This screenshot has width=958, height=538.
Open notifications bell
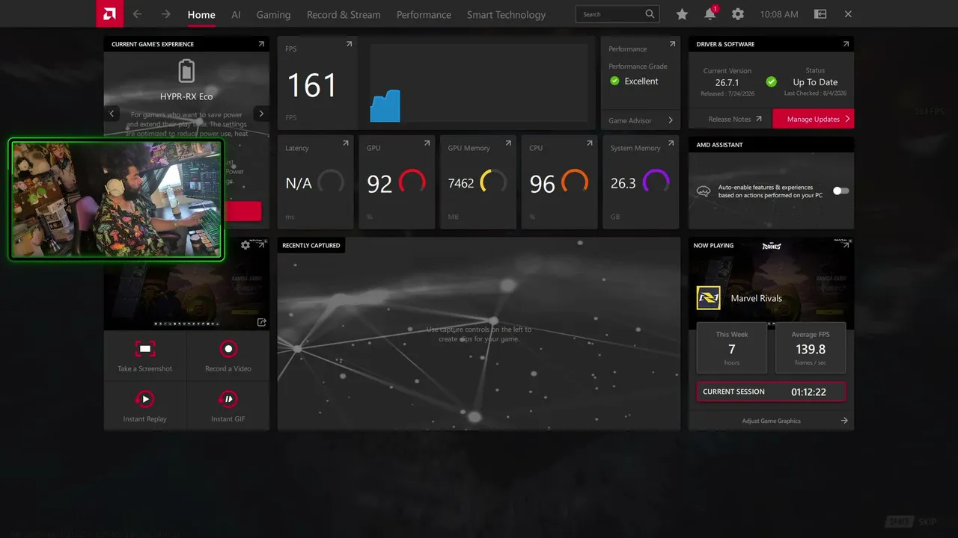[710, 14]
